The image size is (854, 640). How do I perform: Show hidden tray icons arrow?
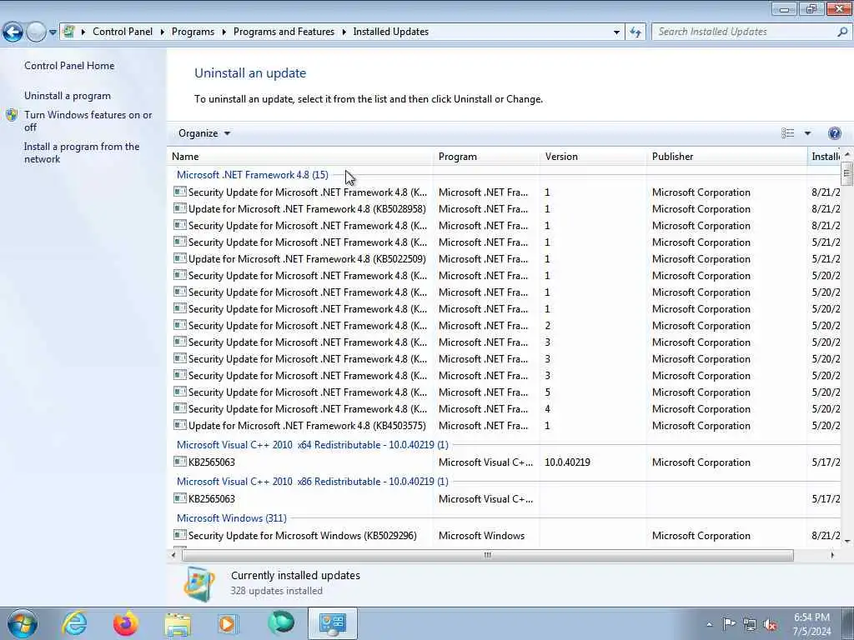[x=709, y=624]
